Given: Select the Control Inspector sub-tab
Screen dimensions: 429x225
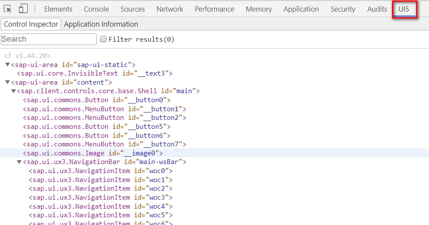Looking at the screenshot, I should 31,24.
